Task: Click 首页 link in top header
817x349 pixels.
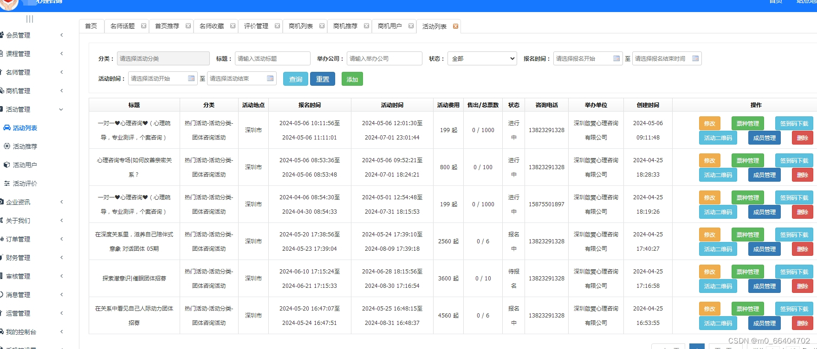Action: click(x=776, y=2)
